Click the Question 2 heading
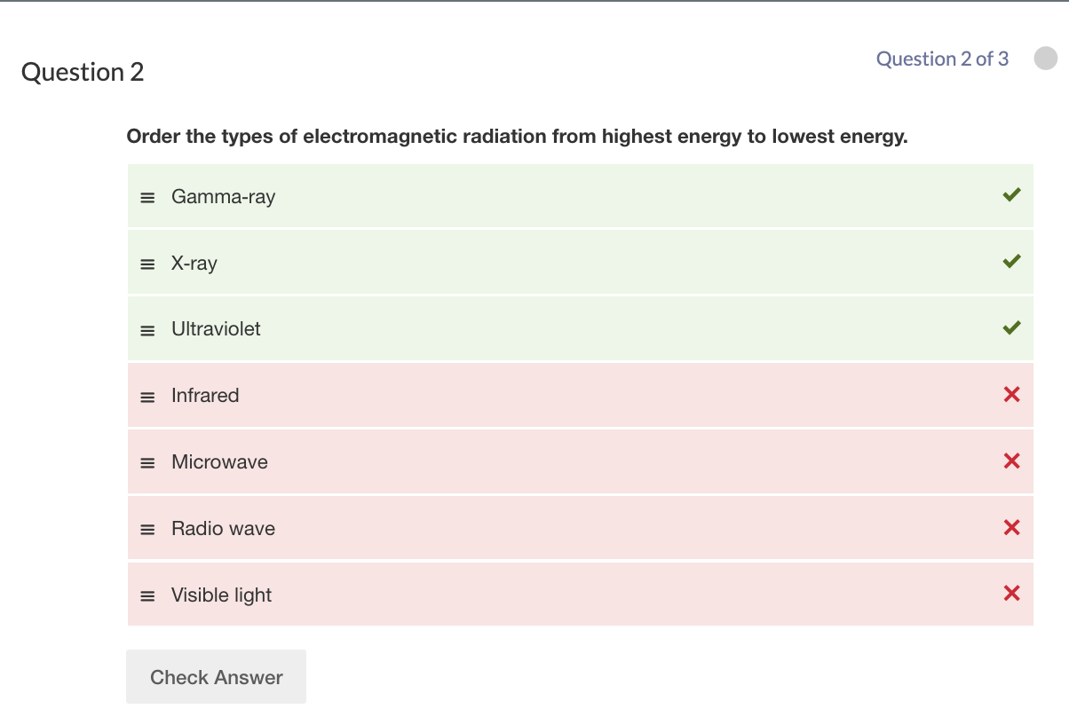Viewport: 1069px width, 717px height. point(83,72)
